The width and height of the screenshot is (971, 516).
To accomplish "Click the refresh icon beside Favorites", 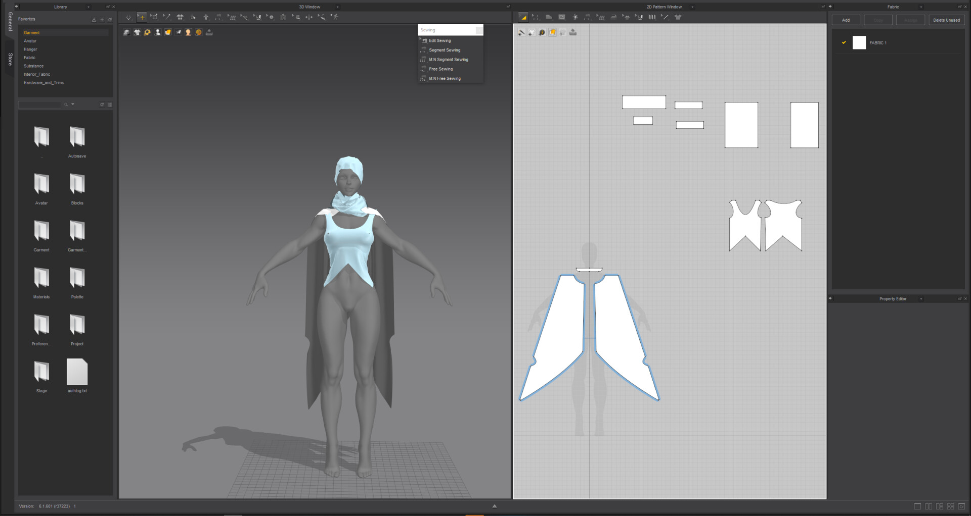I will 110,20.
